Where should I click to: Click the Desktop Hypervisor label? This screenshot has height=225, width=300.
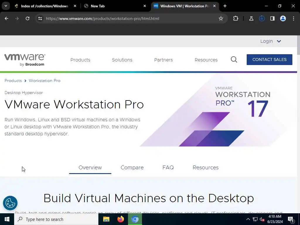[24, 93]
